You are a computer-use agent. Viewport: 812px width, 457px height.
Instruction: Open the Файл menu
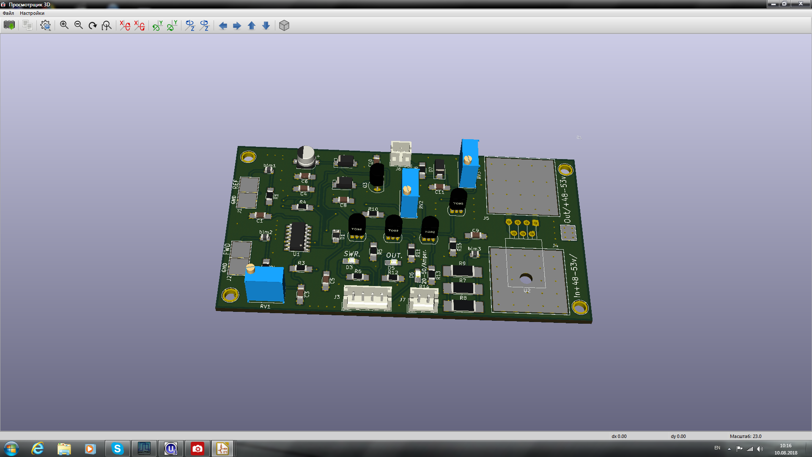(x=8, y=13)
